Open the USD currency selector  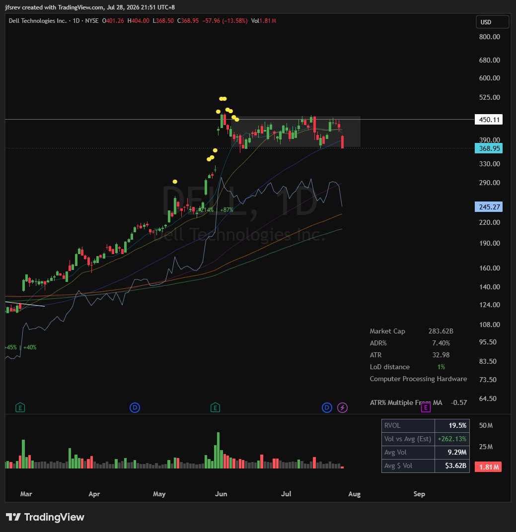[492, 22]
